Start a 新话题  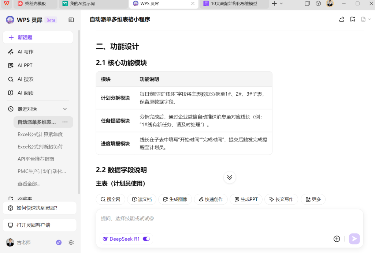pyautogui.click(x=38, y=37)
